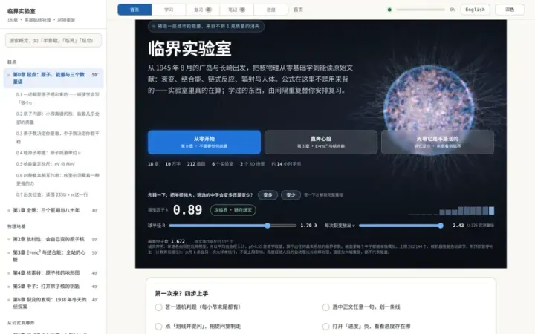
Task: Click the 6 个实验室 stat in hero
Action: (222, 164)
